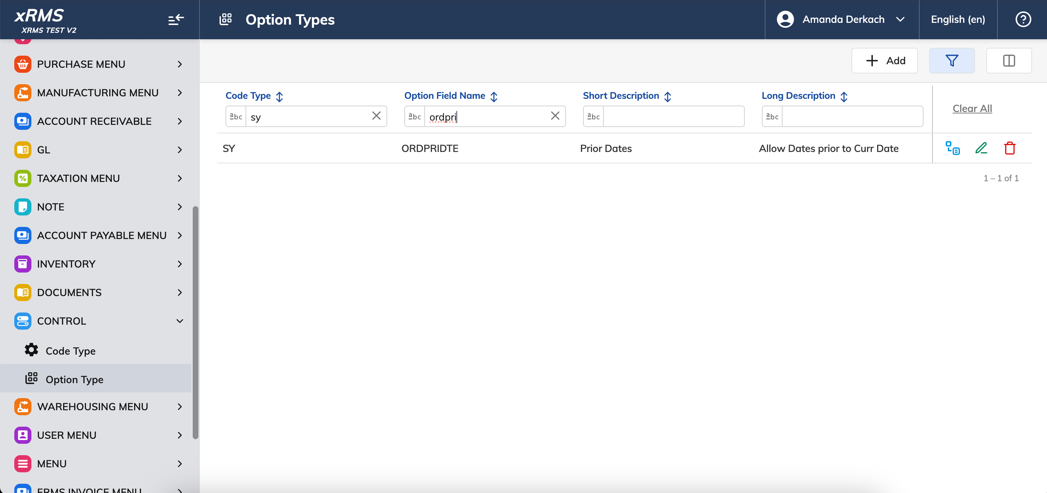Click the Account Payable Menu icon
1047x493 pixels.
[x=23, y=235]
